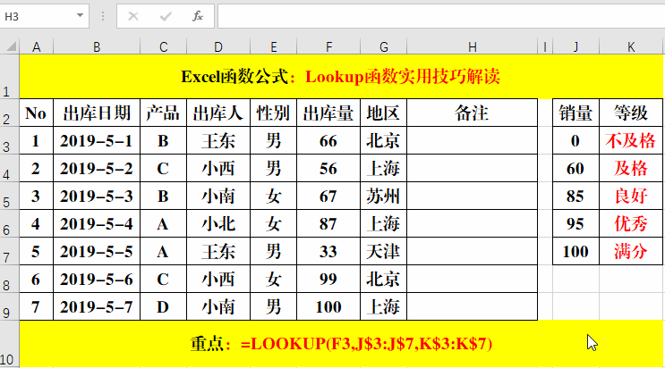This screenshot has width=665, height=368.
Task: Select column A header
Action: pos(37,46)
